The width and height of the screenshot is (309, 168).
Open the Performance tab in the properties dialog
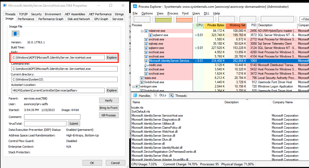point(26,19)
